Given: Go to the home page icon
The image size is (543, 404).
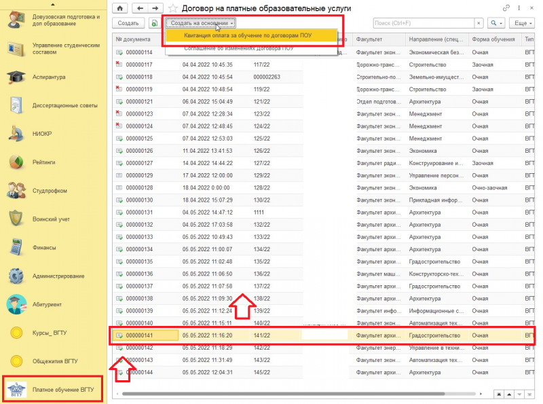Looking at the screenshot, I should point(120,8).
